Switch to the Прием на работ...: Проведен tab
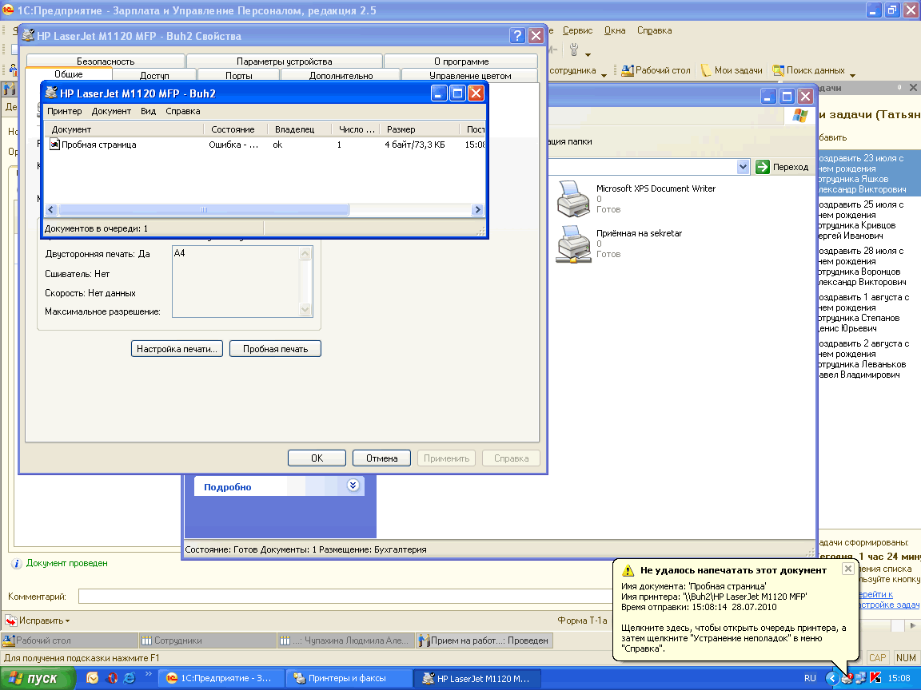Screen dimensions: 921x690 point(484,640)
